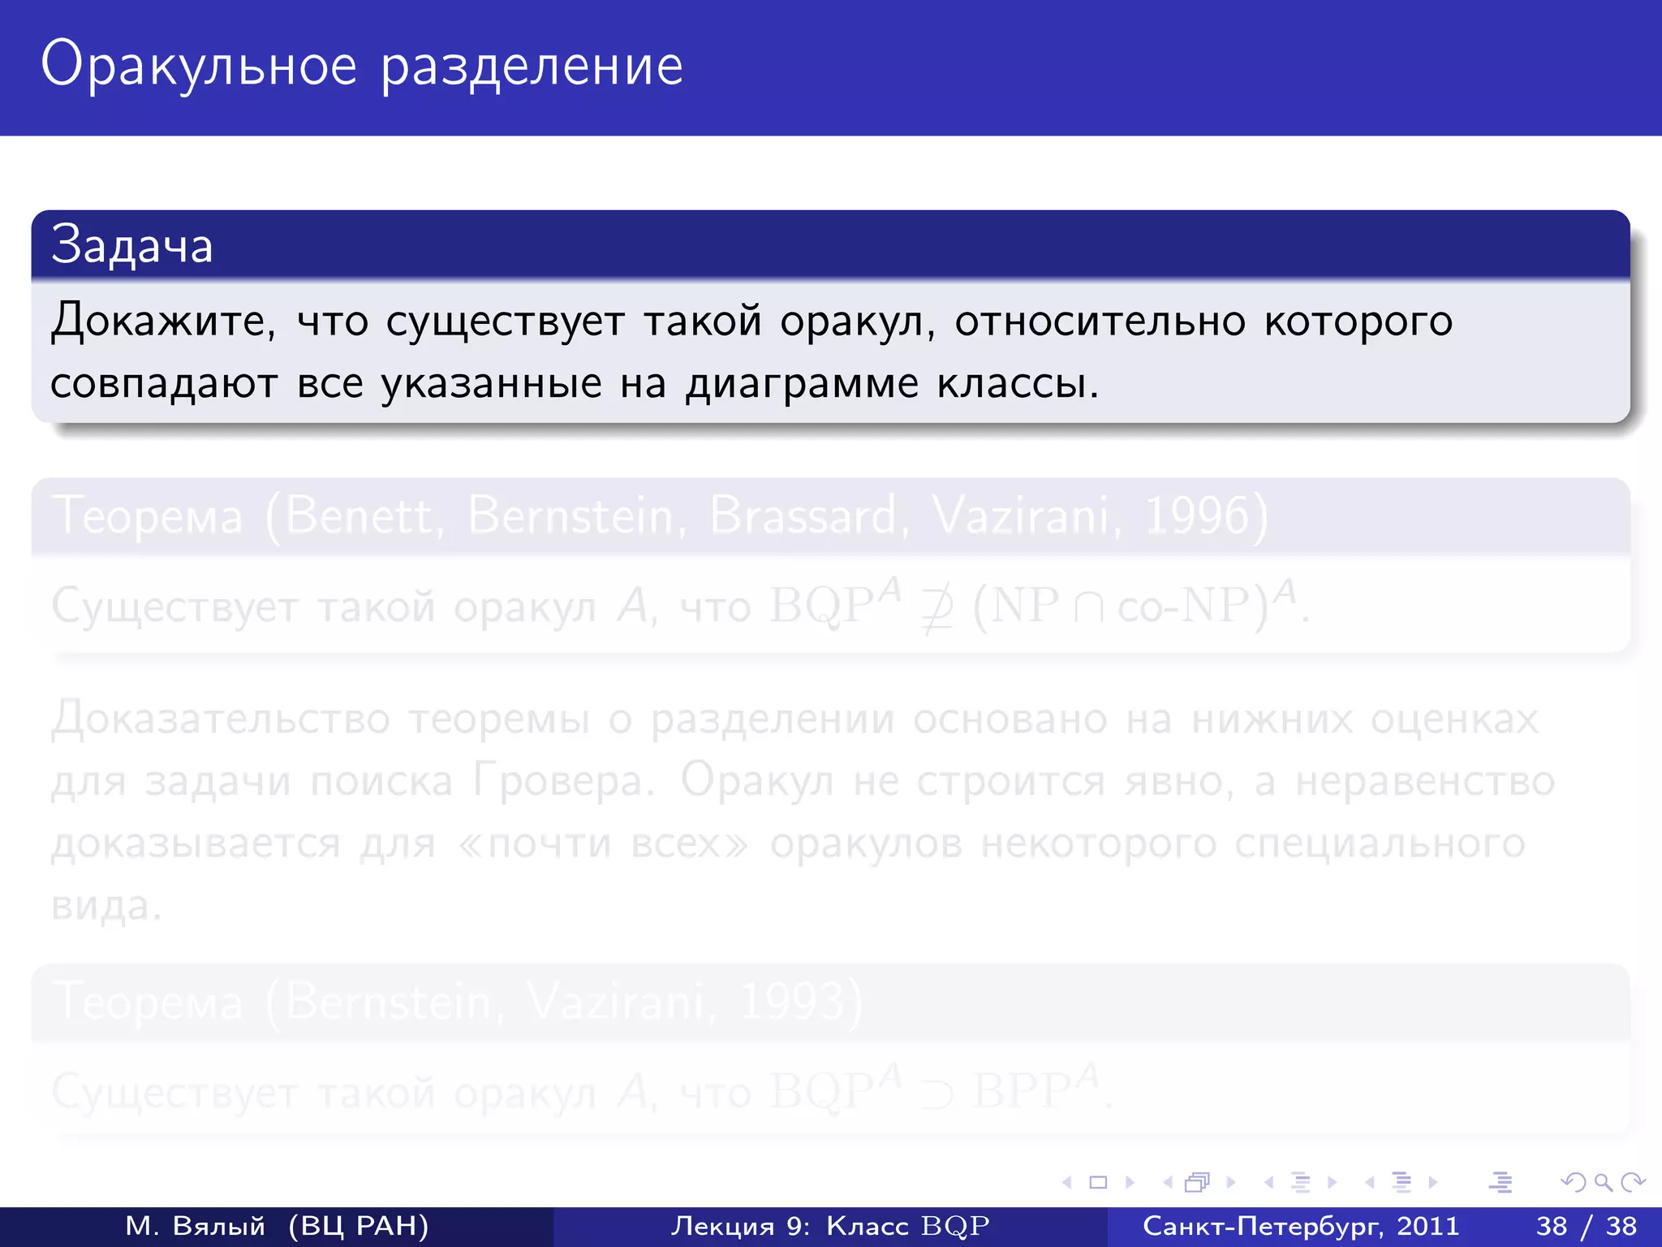The width and height of the screenshot is (1662, 1247).
Task: Go to previous section arrow
Action: pos(1371,1182)
